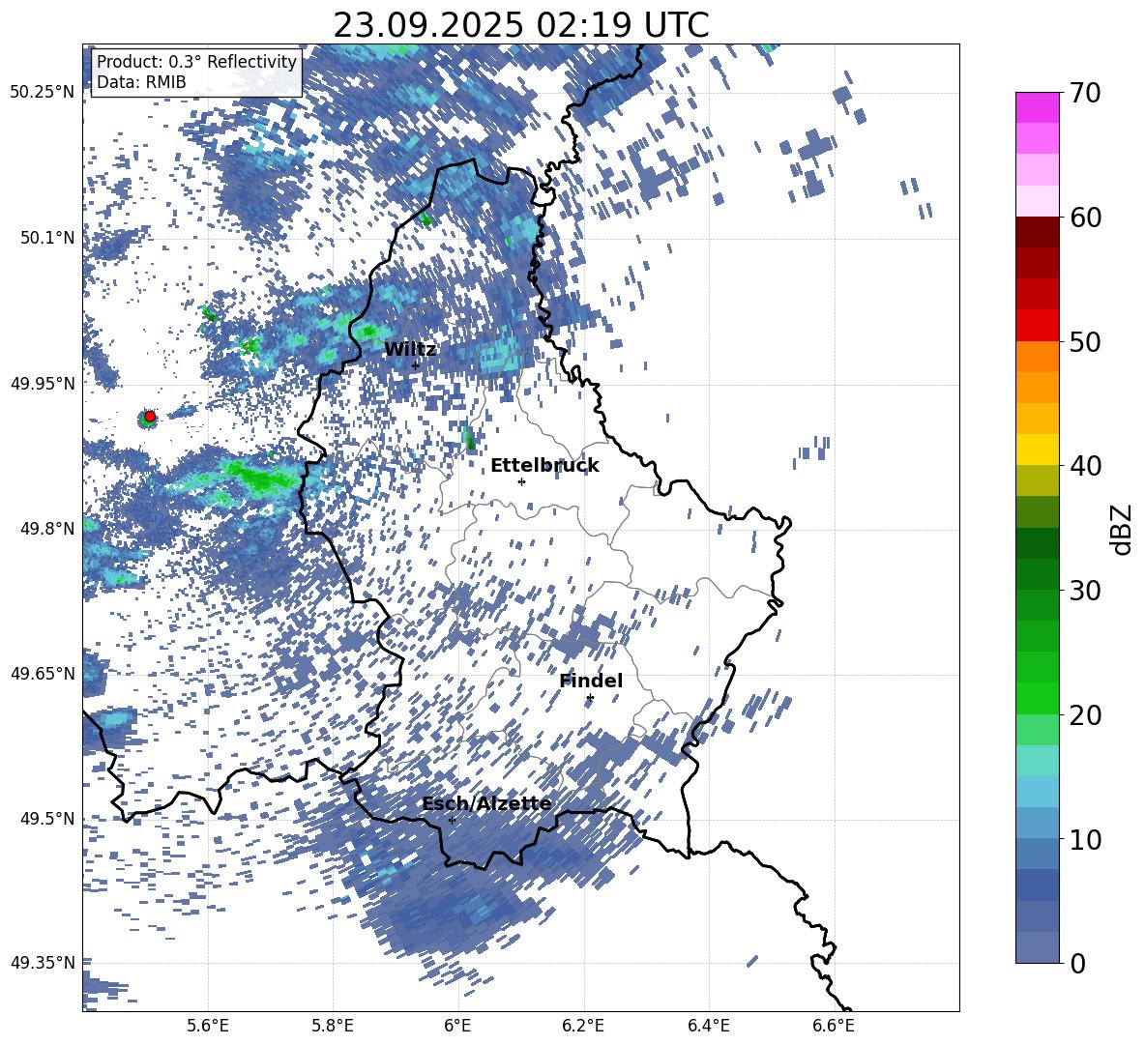Click the 49.8°N latitude tick label
Viewport: 1145px width, 1045px height.
46,529
